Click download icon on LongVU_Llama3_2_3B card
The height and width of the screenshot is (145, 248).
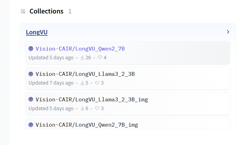[82, 83]
